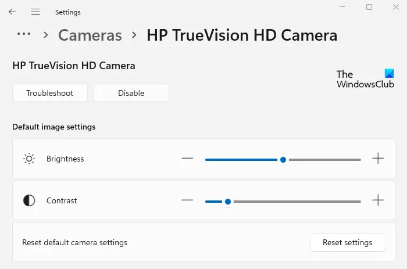This screenshot has height=269, width=407.
Task: Click the Brightness slider thumb
Action: point(283,160)
